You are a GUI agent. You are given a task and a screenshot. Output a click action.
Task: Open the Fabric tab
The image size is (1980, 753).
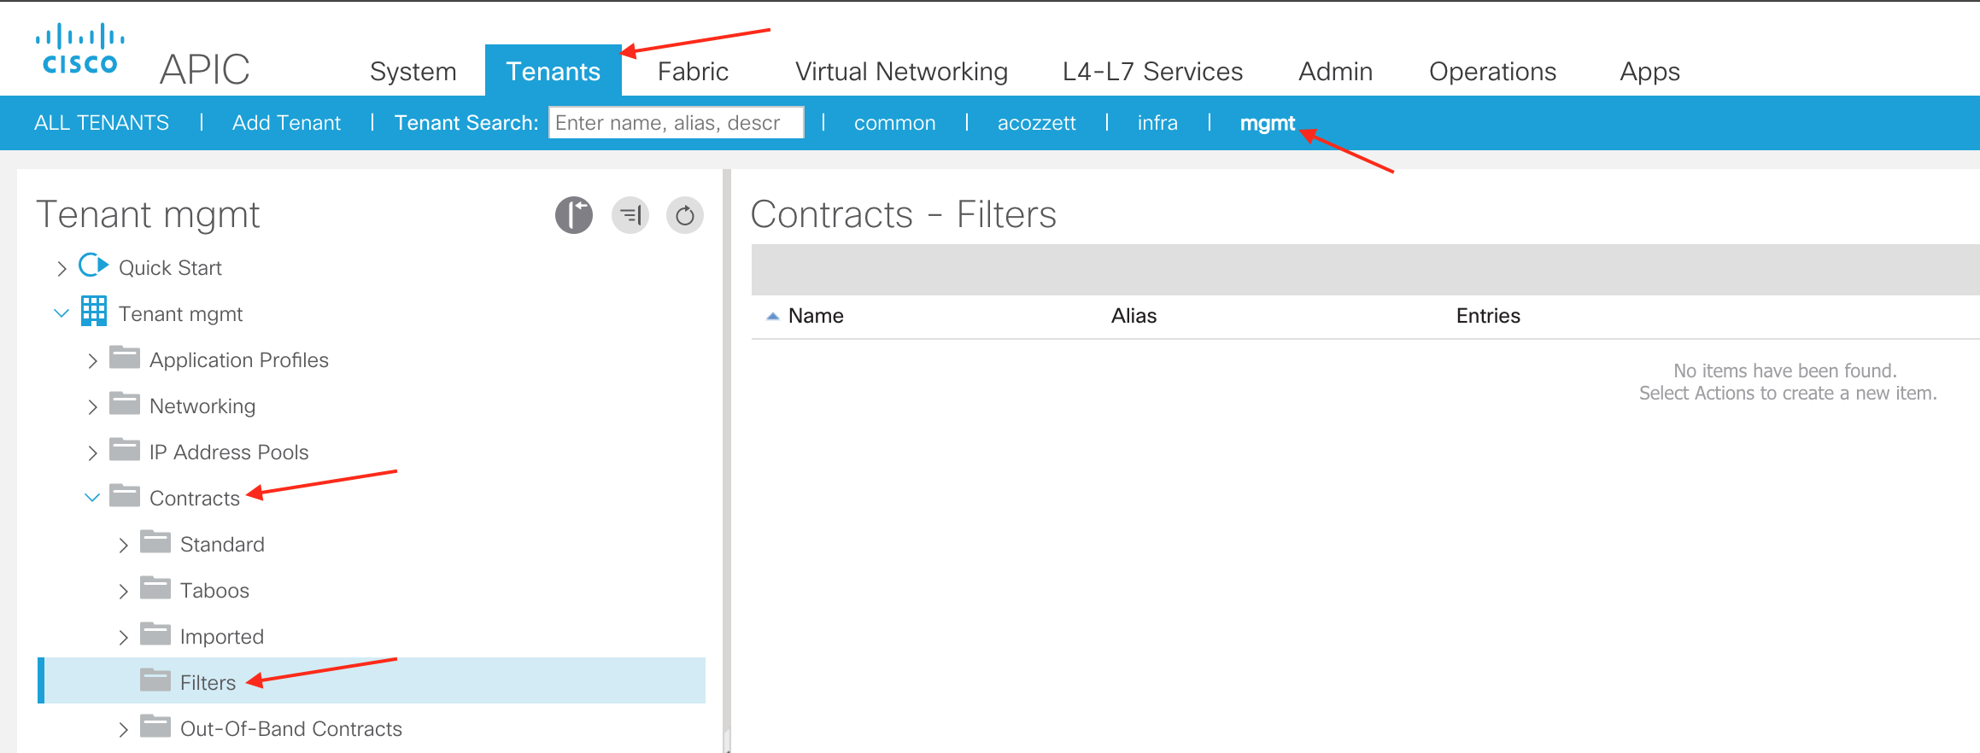tap(693, 72)
